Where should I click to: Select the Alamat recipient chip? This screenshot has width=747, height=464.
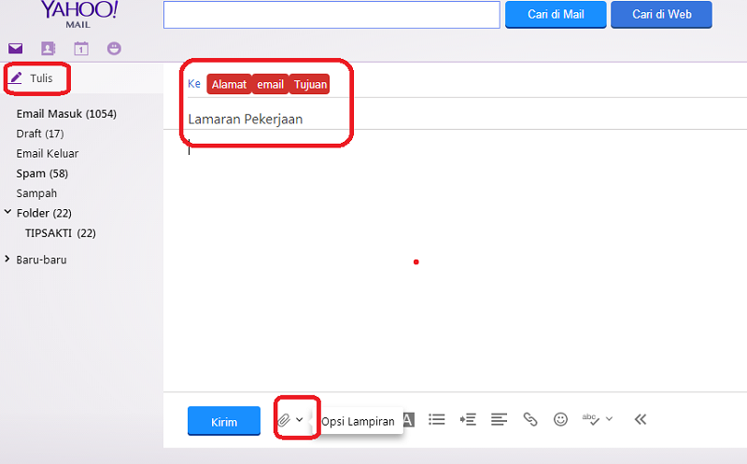click(229, 84)
